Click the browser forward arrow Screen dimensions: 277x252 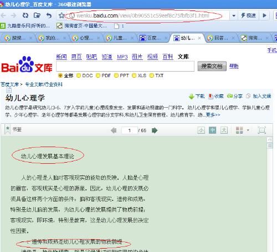point(13,16)
